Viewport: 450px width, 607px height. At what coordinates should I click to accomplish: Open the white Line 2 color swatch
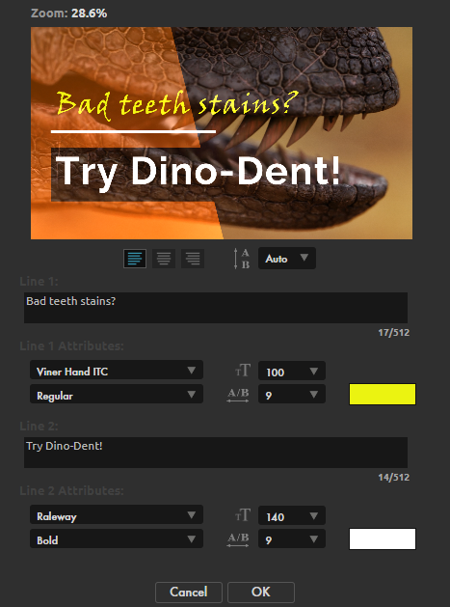[x=383, y=538]
